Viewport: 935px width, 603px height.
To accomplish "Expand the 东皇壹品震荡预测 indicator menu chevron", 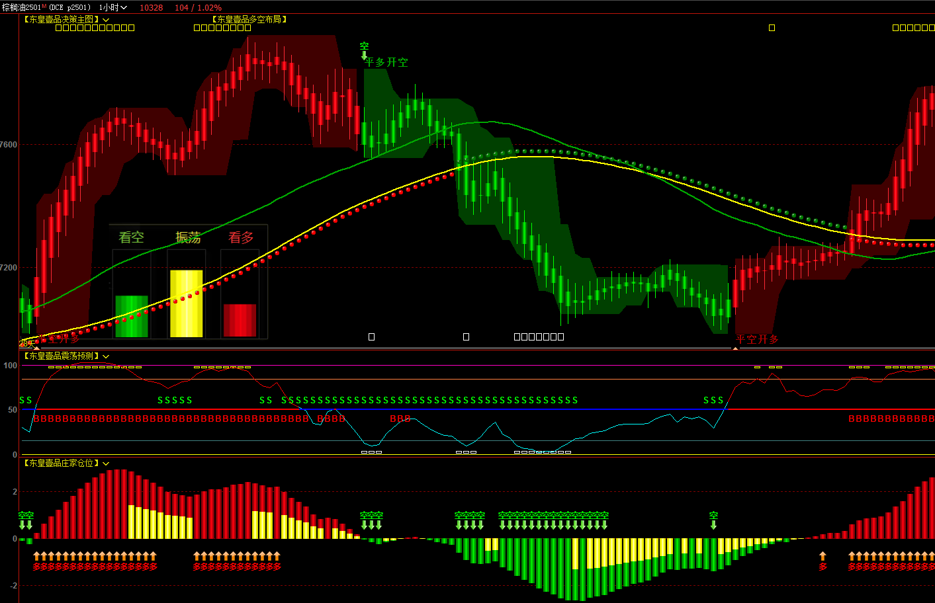I will point(106,356).
